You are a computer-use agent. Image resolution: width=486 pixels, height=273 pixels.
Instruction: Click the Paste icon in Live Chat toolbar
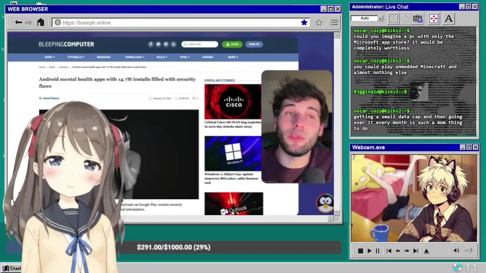pos(418,18)
